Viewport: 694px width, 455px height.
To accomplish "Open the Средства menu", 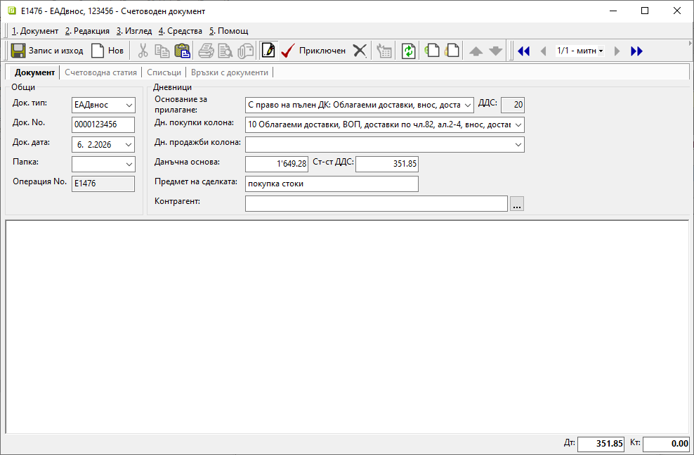I will pyautogui.click(x=181, y=31).
